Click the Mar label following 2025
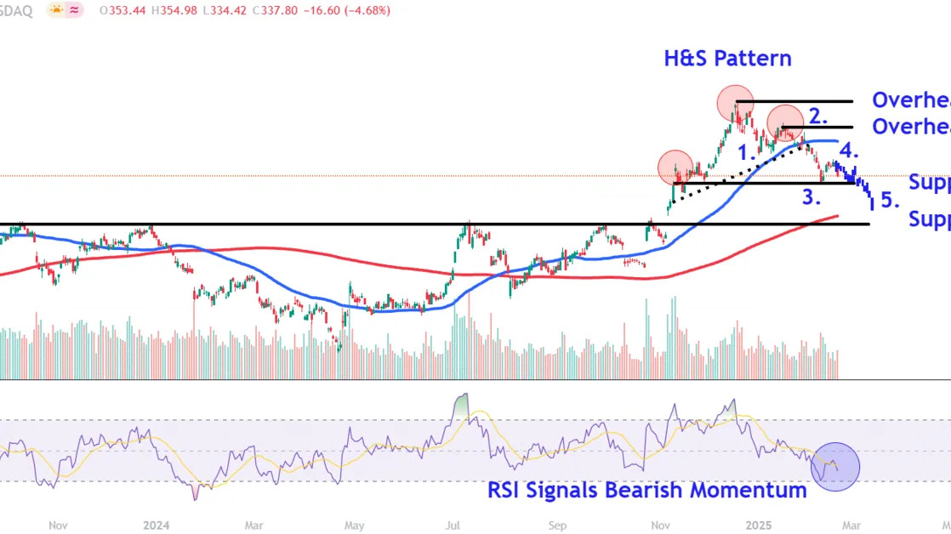This screenshot has height=534, width=951. click(x=851, y=525)
